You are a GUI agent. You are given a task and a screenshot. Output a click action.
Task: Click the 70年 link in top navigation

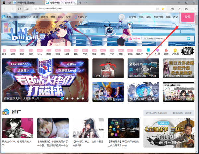[x=68, y=17]
